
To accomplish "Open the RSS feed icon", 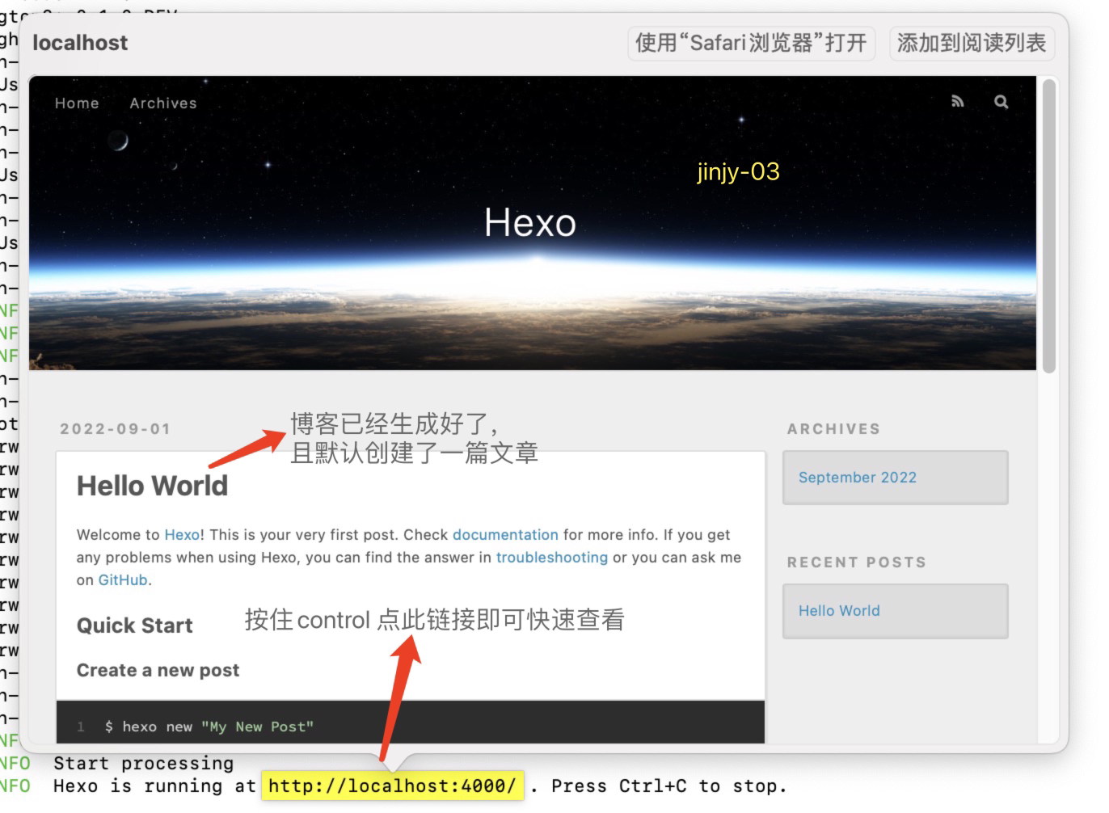I will pyautogui.click(x=958, y=102).
